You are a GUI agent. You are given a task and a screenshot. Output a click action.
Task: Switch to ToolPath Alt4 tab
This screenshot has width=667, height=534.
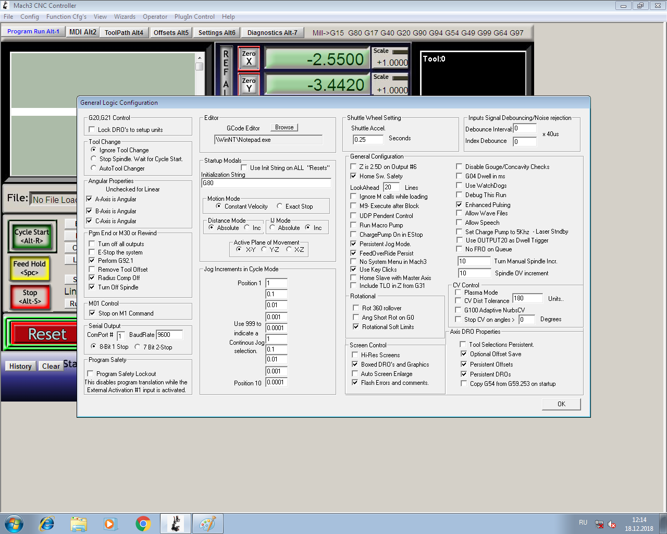click(x=124, y=32)
